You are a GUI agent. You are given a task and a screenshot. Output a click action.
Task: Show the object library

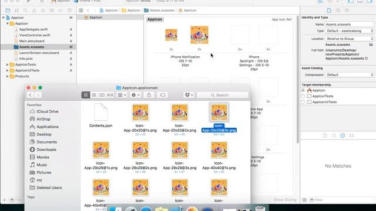(343, 135)
